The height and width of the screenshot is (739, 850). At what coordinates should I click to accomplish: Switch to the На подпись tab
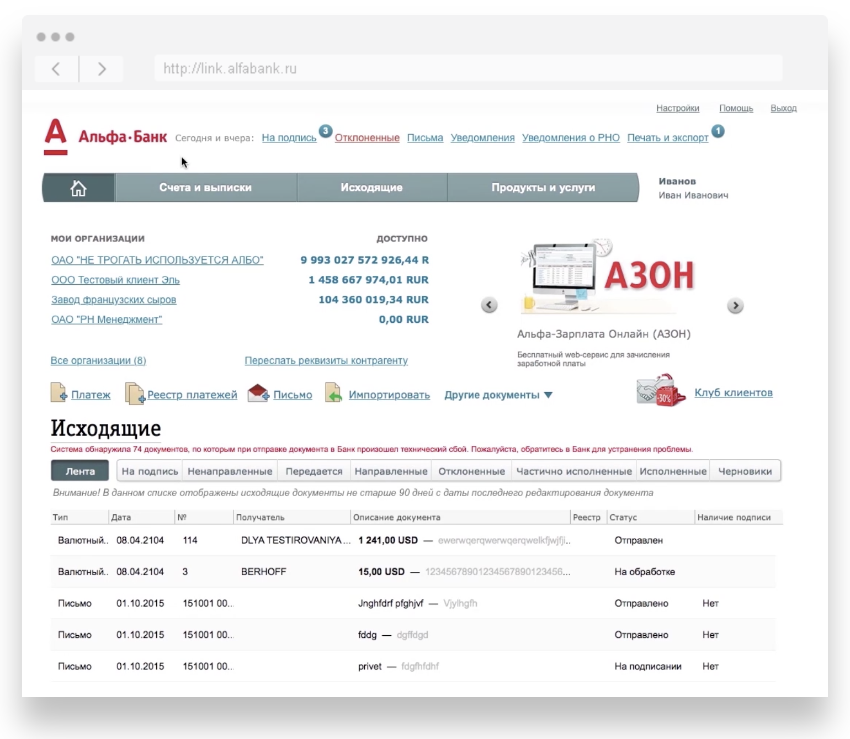[x=150, y=471]
